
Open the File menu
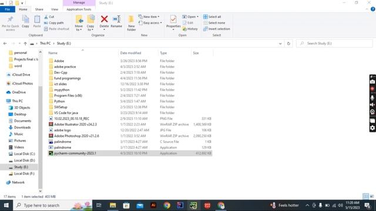pos(8,9)
